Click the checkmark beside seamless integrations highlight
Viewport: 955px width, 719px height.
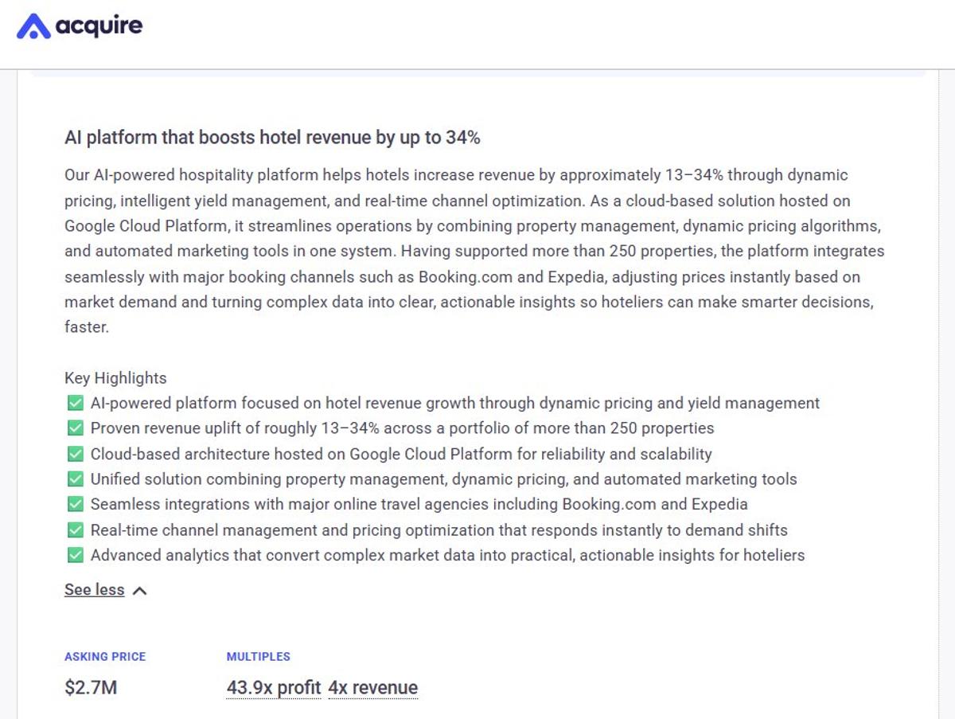pos(75,505)
